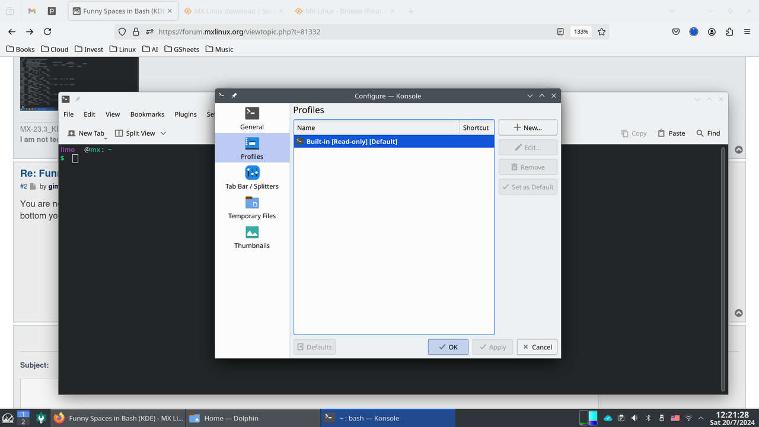Open the MX application launcher menu

(x=8, y=418)
